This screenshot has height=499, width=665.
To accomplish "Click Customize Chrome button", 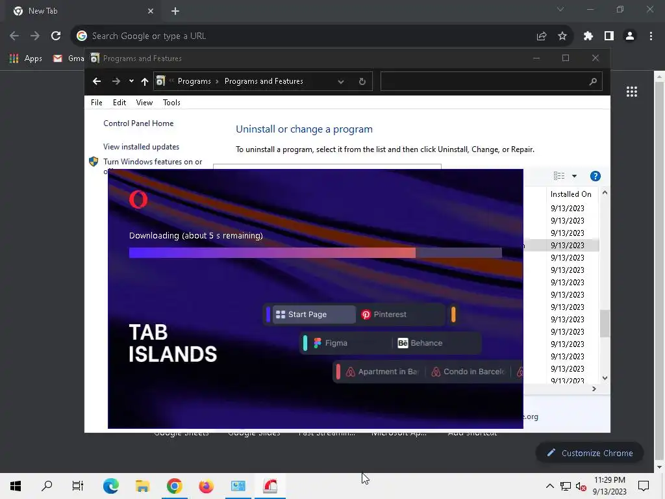I will (x=590, y=453).
